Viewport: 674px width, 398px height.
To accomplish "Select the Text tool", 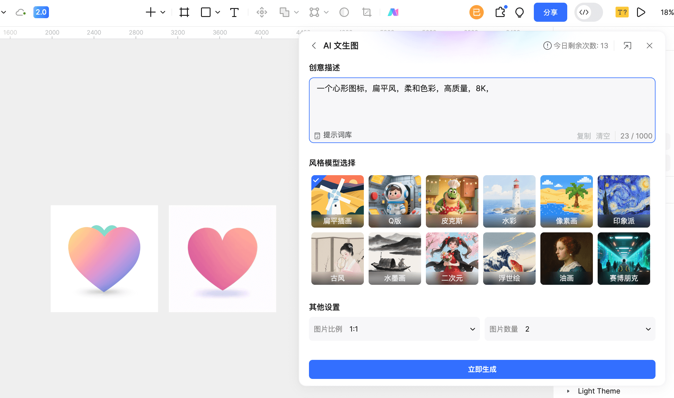I will coord(234,12).
